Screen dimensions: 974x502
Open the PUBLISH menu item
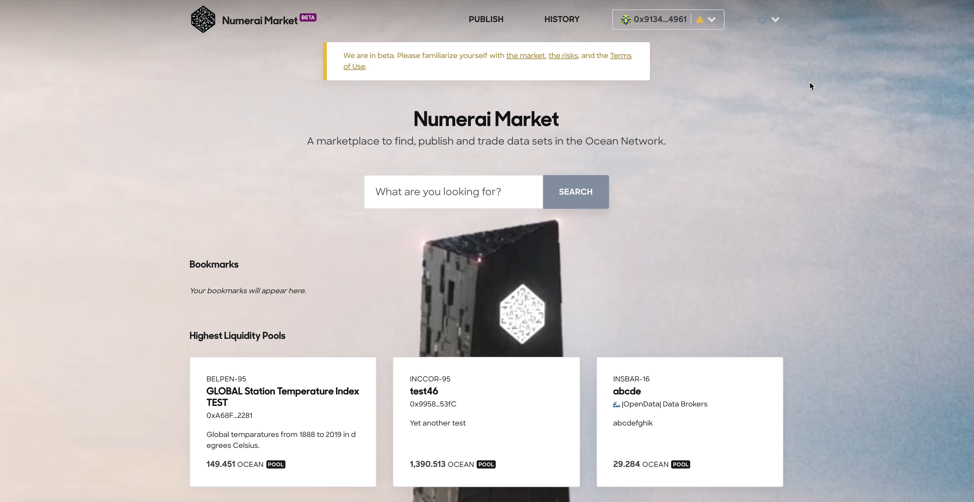486,19
